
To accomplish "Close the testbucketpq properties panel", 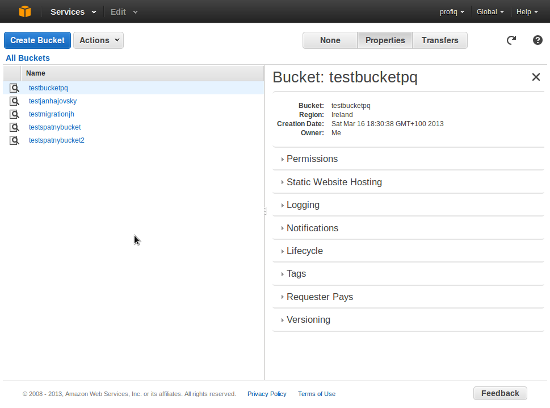I will pos(536,77).
